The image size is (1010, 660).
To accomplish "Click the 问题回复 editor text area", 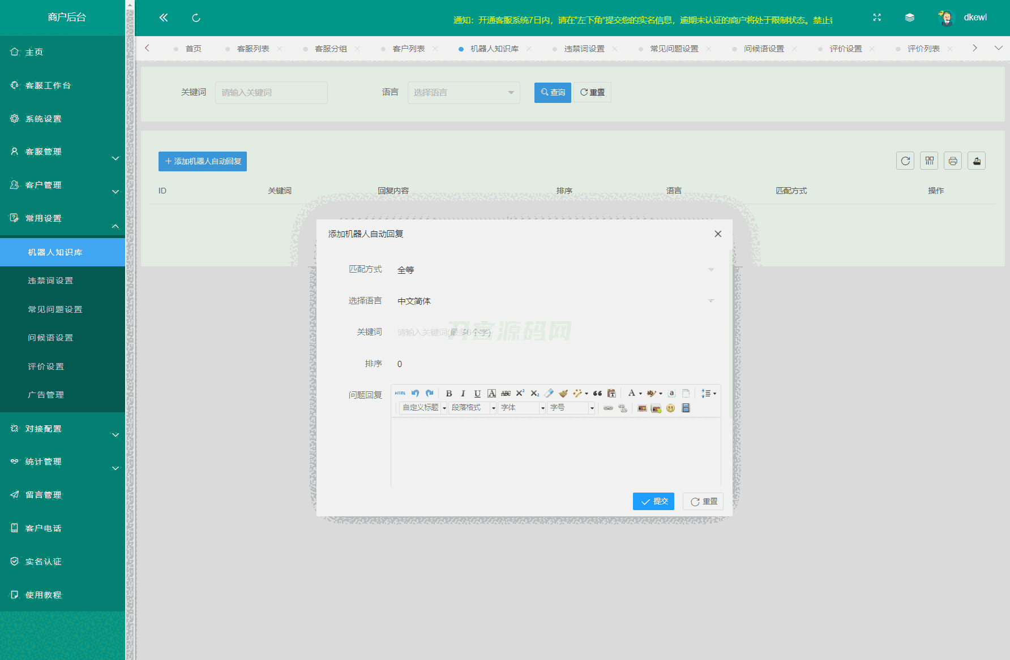I will click(556, 452).
